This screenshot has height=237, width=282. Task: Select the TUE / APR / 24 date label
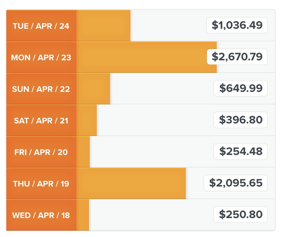(41, 26)
